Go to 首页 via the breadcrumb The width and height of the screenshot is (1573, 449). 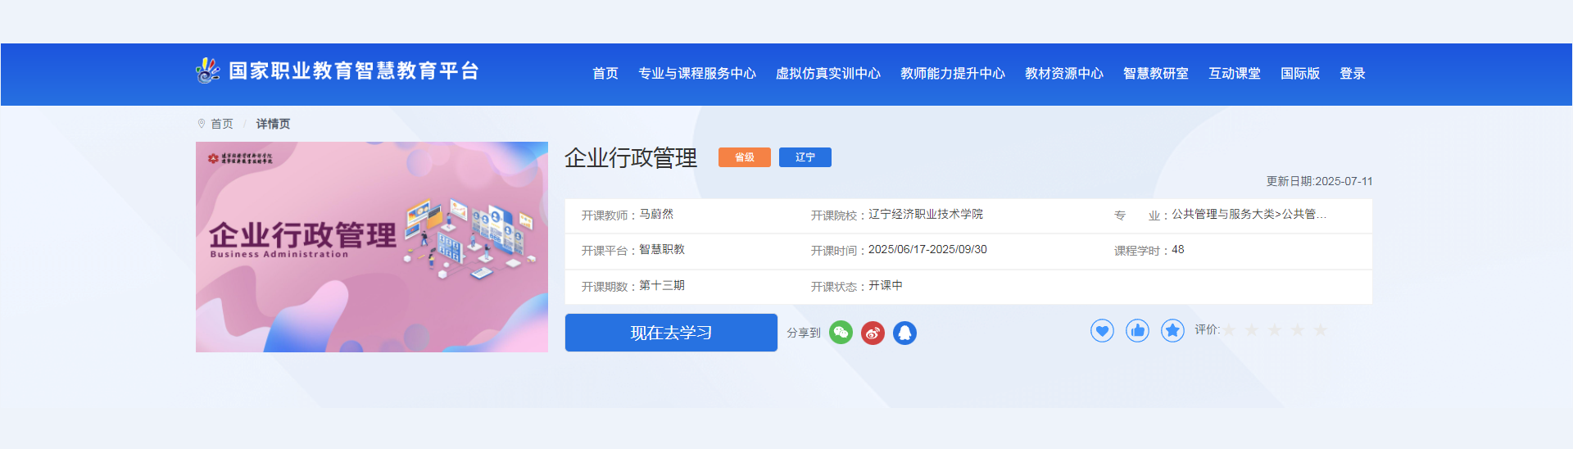coord(222,124)
